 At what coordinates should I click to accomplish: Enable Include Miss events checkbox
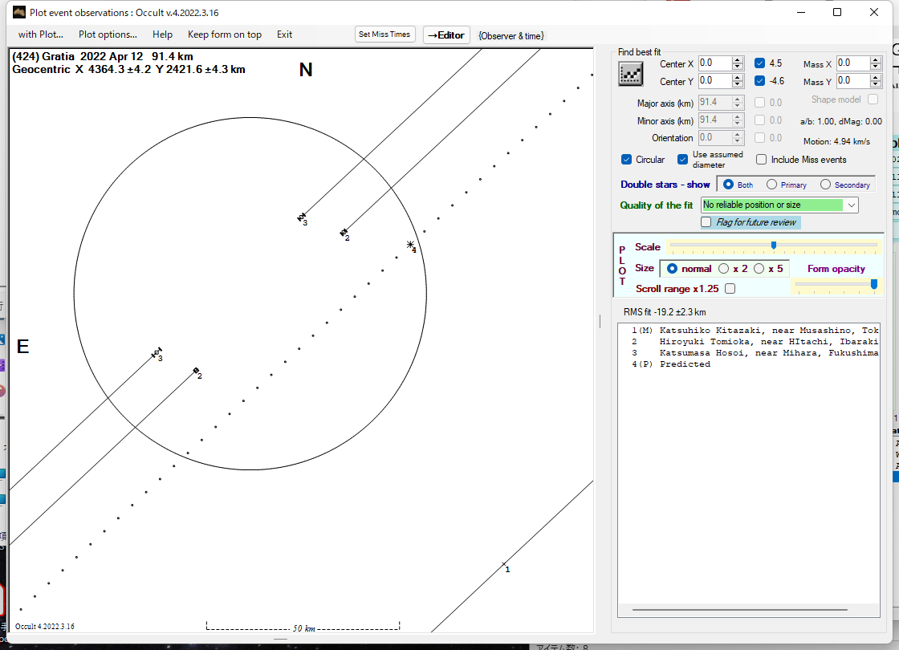coord(761,160)
